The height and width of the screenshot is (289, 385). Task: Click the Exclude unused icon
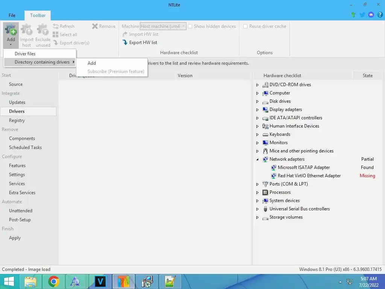(x=43, y=30)
